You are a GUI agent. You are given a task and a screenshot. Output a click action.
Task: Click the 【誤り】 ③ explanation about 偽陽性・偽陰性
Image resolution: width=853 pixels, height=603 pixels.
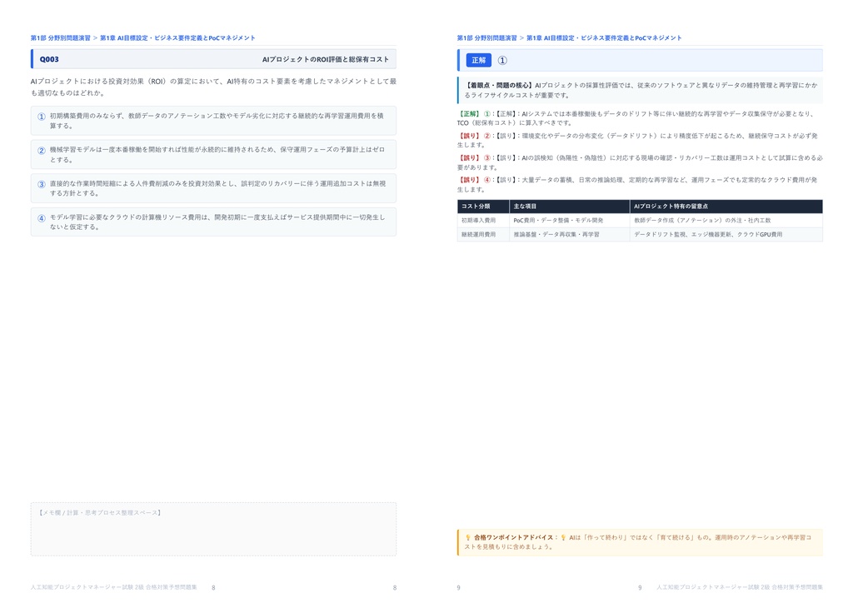point(640,162)
